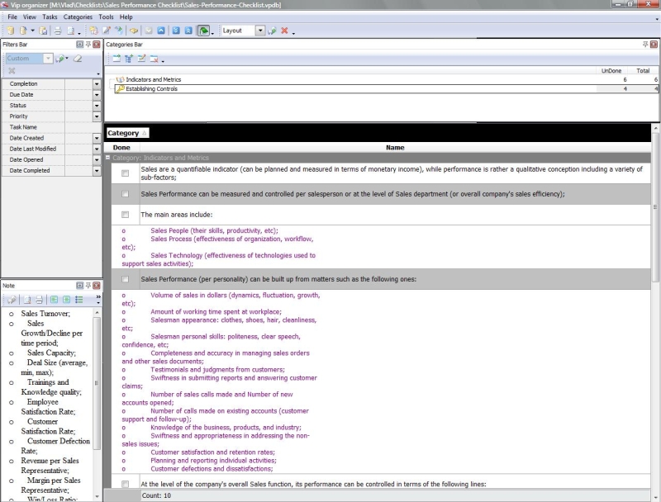The width and height of the screenshot is (661, 502).
Task: Click the delete category icon in Categories Bar
Action: pyautogui.click(x=154, y=59)
